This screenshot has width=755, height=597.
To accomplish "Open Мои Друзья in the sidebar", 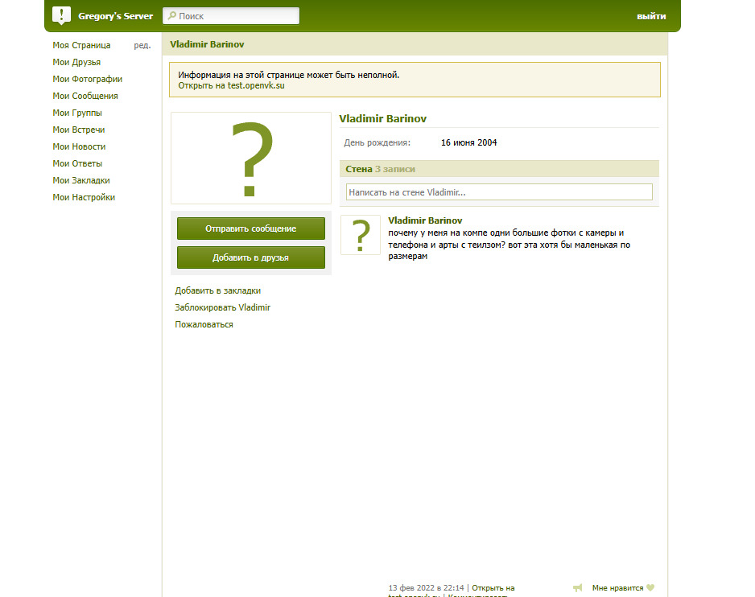I will [76, 62].
